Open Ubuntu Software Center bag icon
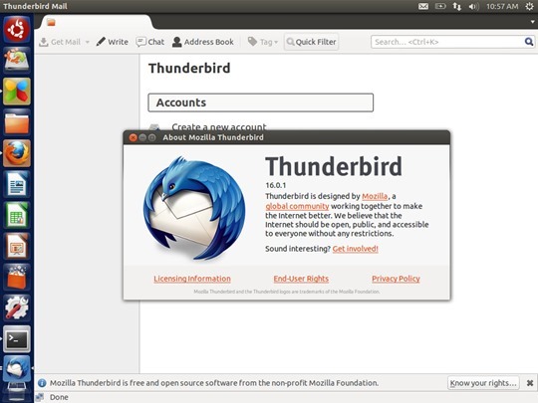Screen dimensions: 538x403 [17, 277]
